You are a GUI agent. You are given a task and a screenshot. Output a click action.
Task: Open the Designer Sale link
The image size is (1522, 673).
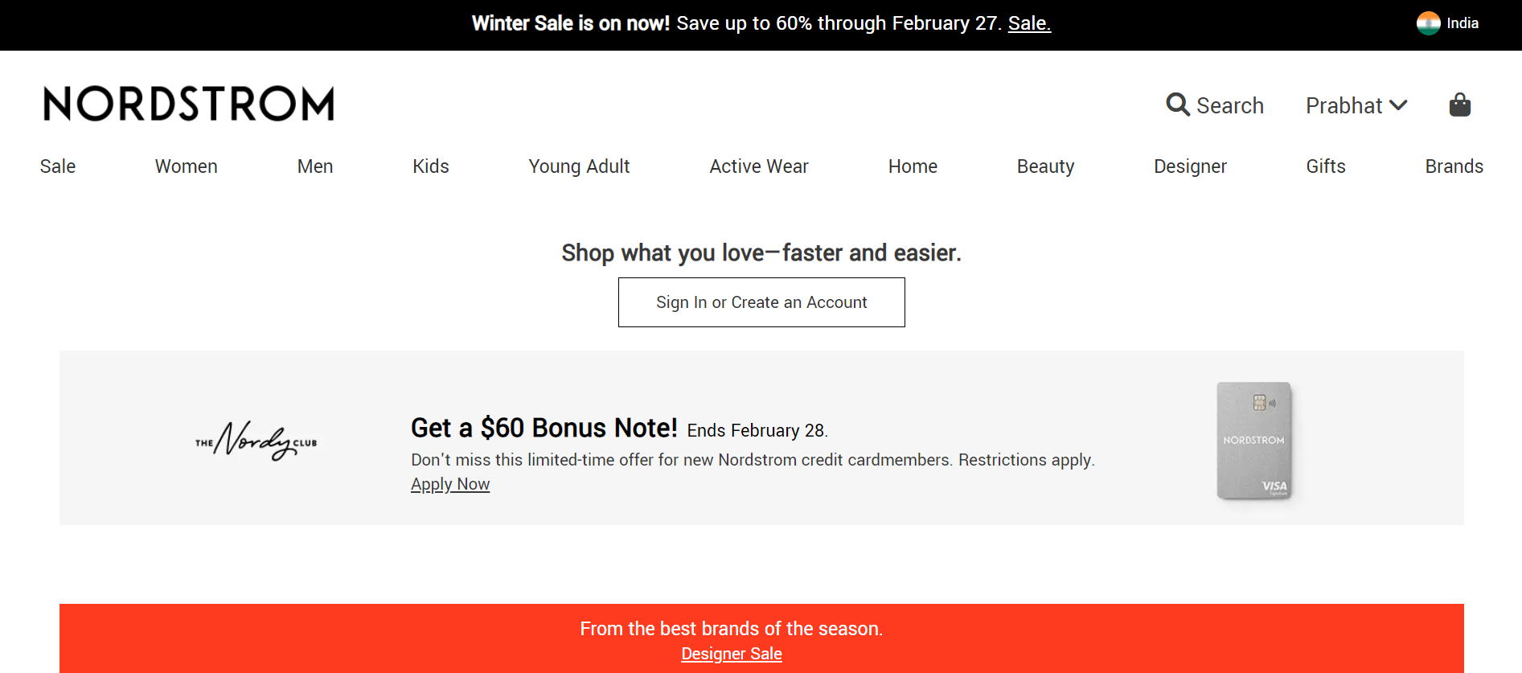[732, 654]
